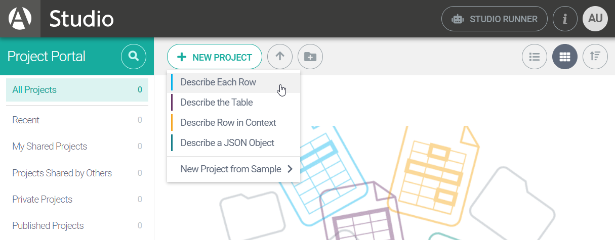Open the information icon
The image size is (615, 240).
pyautogui.click(x=565, y=19)
